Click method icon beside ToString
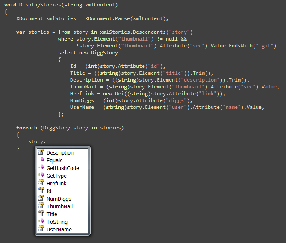Screen dimensions: 286x243 41,221
